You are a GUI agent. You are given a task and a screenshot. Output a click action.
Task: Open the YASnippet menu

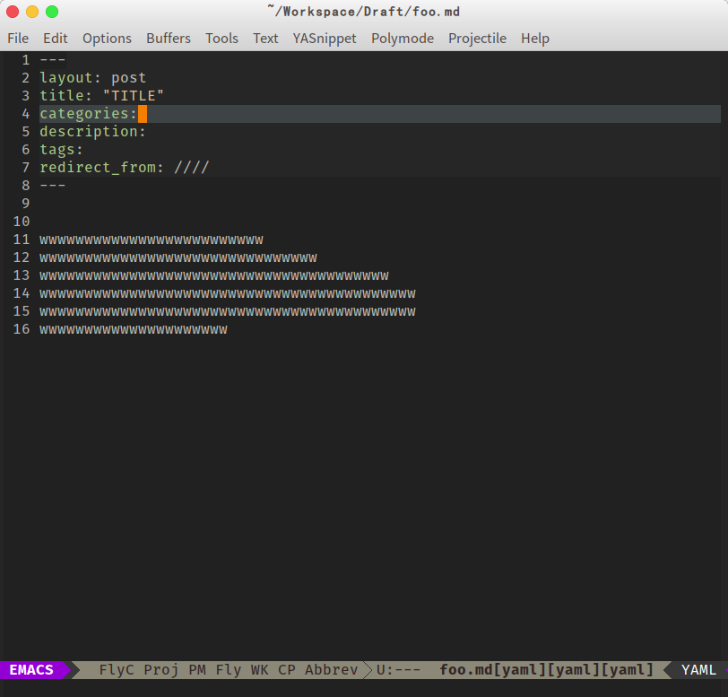tap(324, 39)
